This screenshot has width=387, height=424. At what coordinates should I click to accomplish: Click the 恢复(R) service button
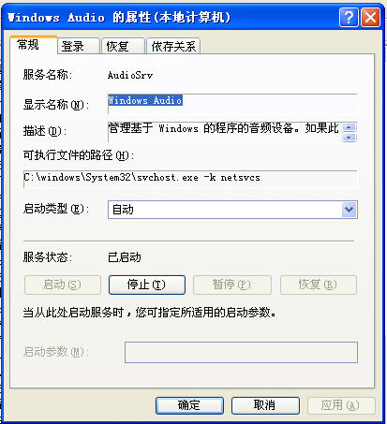[319, 285]
